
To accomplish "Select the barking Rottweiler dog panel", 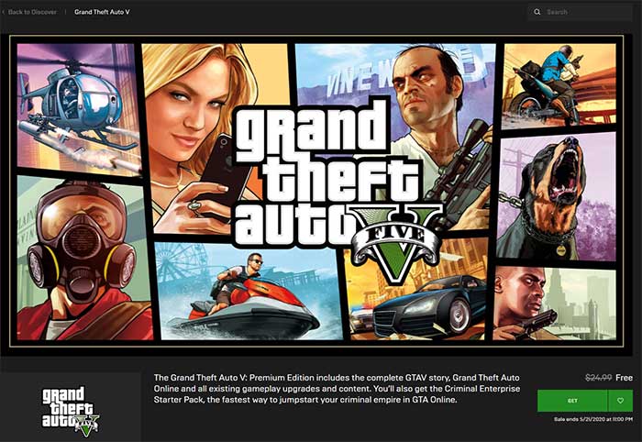I will tap(557, 197).
